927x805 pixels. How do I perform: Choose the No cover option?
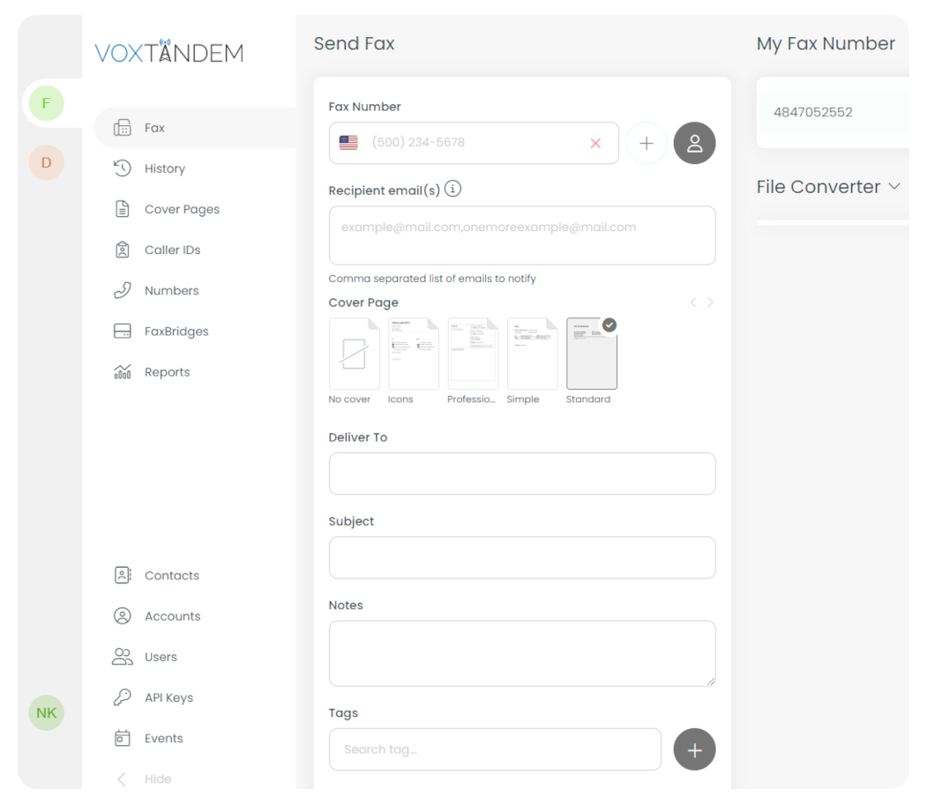(353, 354)
